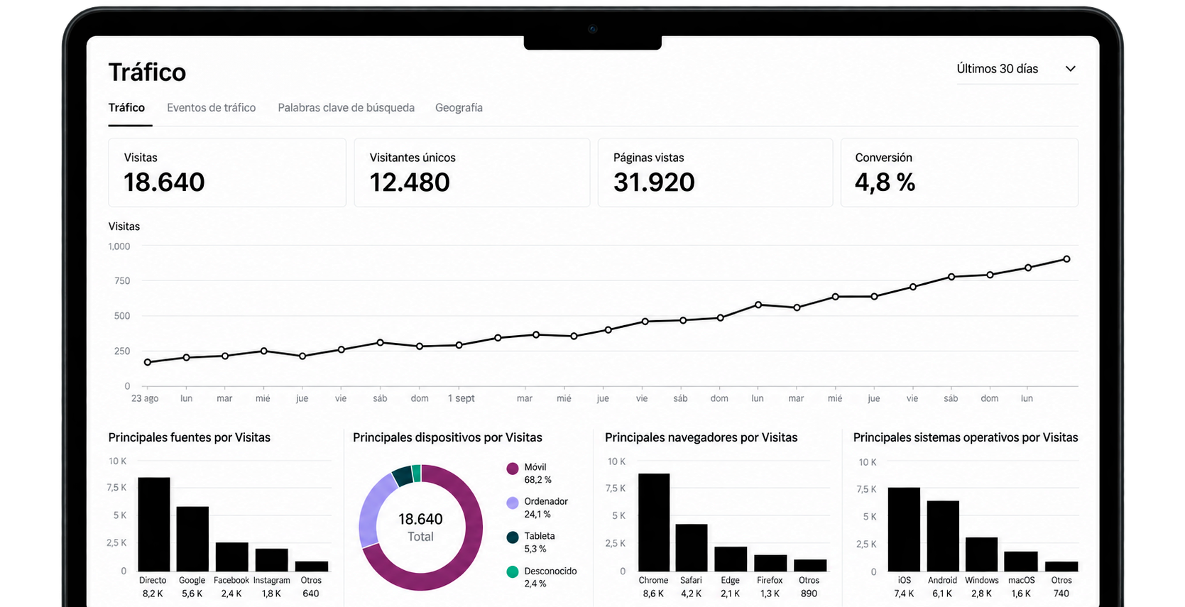The height and width of the screenshot is (607, 1185).
Task: Click the line chart point above 1 sept
Action: pos(459,345)
